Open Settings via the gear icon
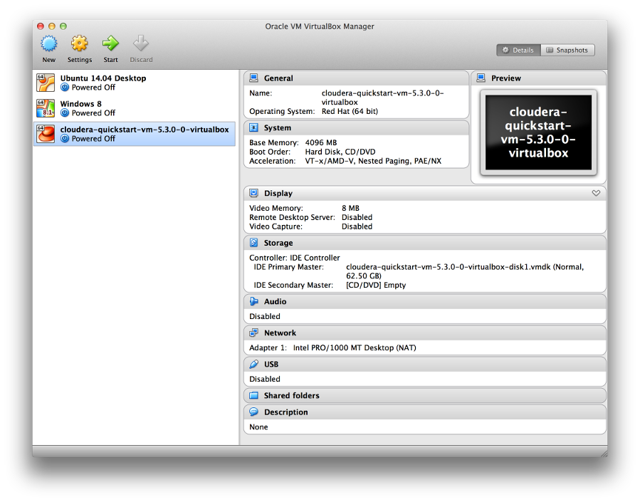Viewport: 640px width, 502px height. click(79, 43)
